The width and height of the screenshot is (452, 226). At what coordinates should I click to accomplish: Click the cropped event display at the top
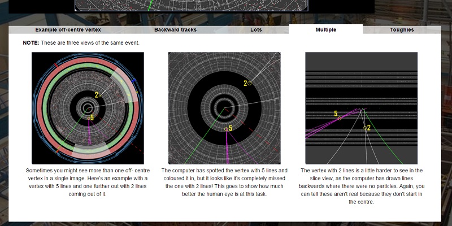(x=192, y=6)
